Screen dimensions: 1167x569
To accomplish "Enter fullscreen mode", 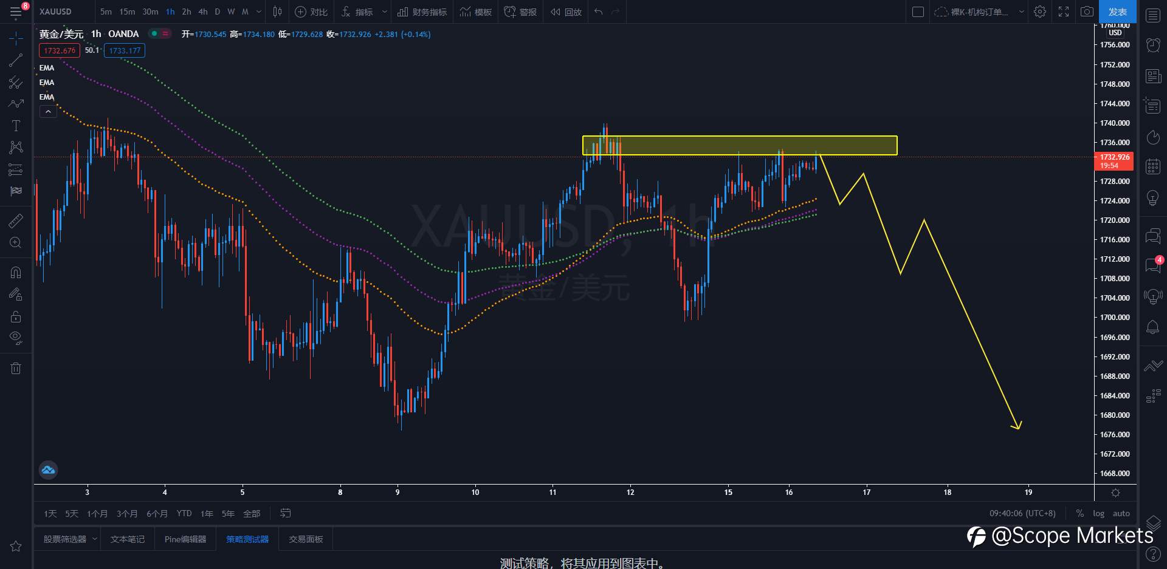I will [x=1064, y=12].
